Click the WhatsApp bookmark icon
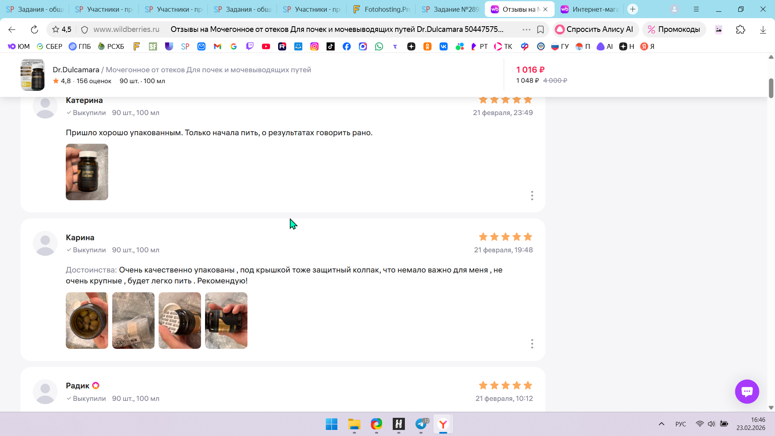Viewport: 775px width, 436px height. (379, 46)
